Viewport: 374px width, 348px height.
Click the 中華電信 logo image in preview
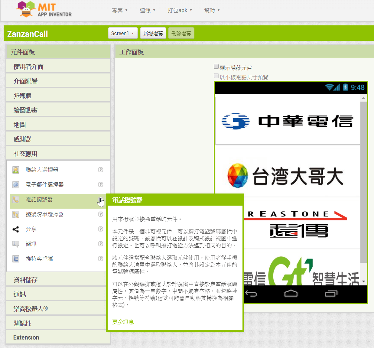288,121
